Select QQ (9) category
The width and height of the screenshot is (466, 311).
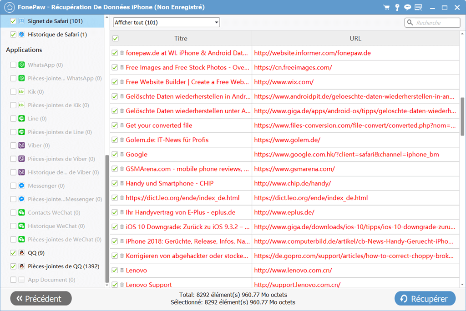tap(36, 253)
